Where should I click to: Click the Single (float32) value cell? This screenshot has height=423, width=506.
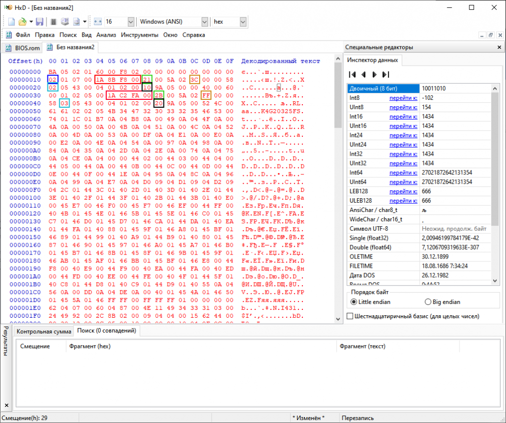(x=455, y=238)
